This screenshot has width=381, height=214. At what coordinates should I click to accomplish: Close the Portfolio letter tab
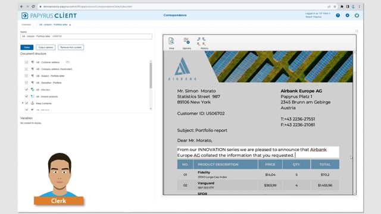pos(70,25)
